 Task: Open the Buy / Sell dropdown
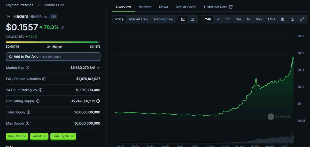coord(17,136)
